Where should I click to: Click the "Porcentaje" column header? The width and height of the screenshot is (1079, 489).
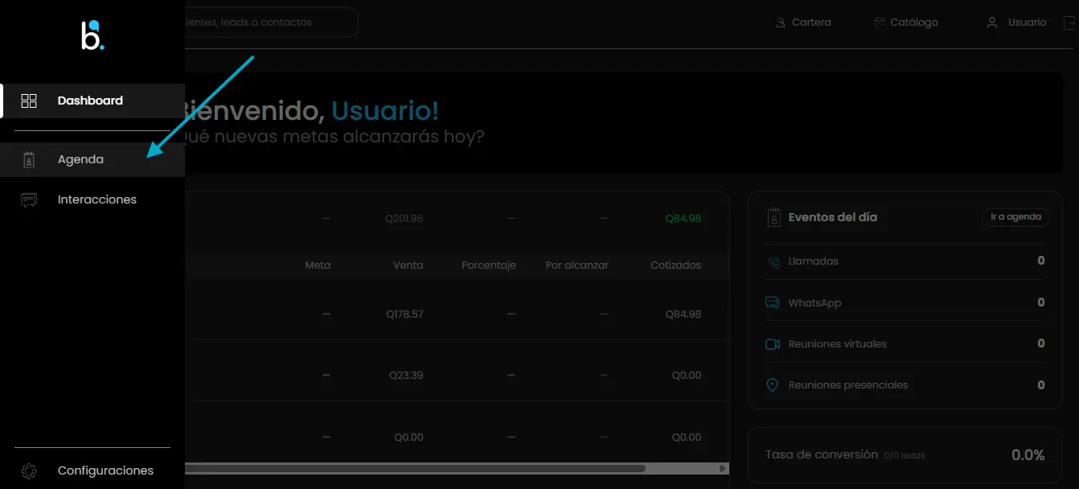489,265
